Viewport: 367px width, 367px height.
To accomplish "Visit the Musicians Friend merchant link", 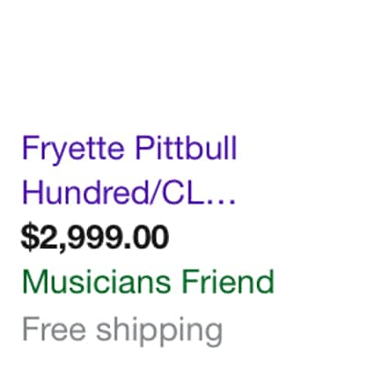I will point(149,282).
